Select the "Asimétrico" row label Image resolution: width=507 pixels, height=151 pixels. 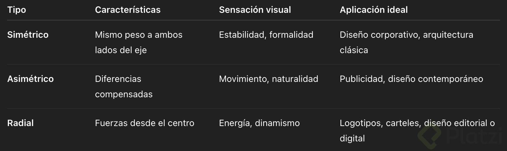[x=30, y=79]
